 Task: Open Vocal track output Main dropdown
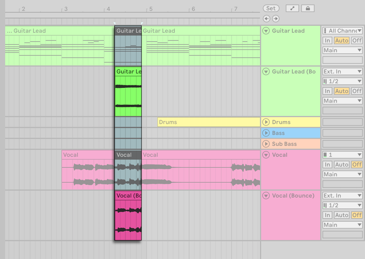[343, 174]
